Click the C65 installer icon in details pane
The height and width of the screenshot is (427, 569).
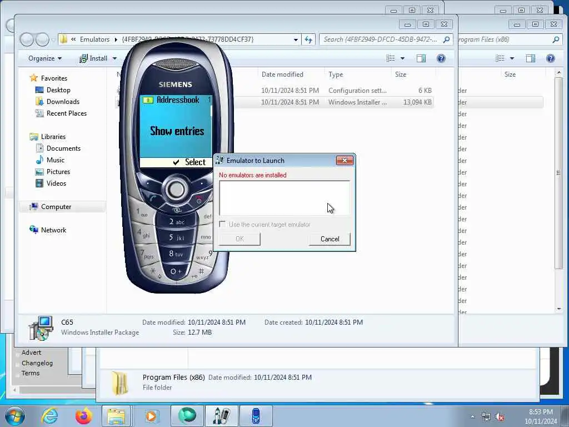pyautogui.click(x=41, y=327)
